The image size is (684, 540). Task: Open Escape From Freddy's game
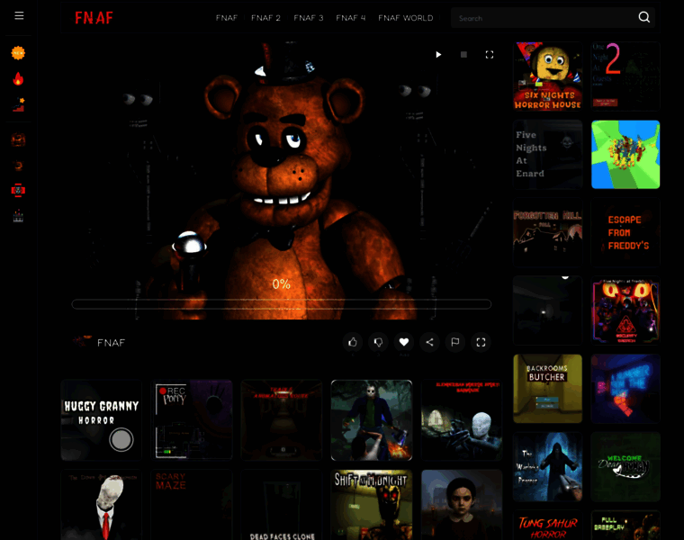click(x=625, y=232)
